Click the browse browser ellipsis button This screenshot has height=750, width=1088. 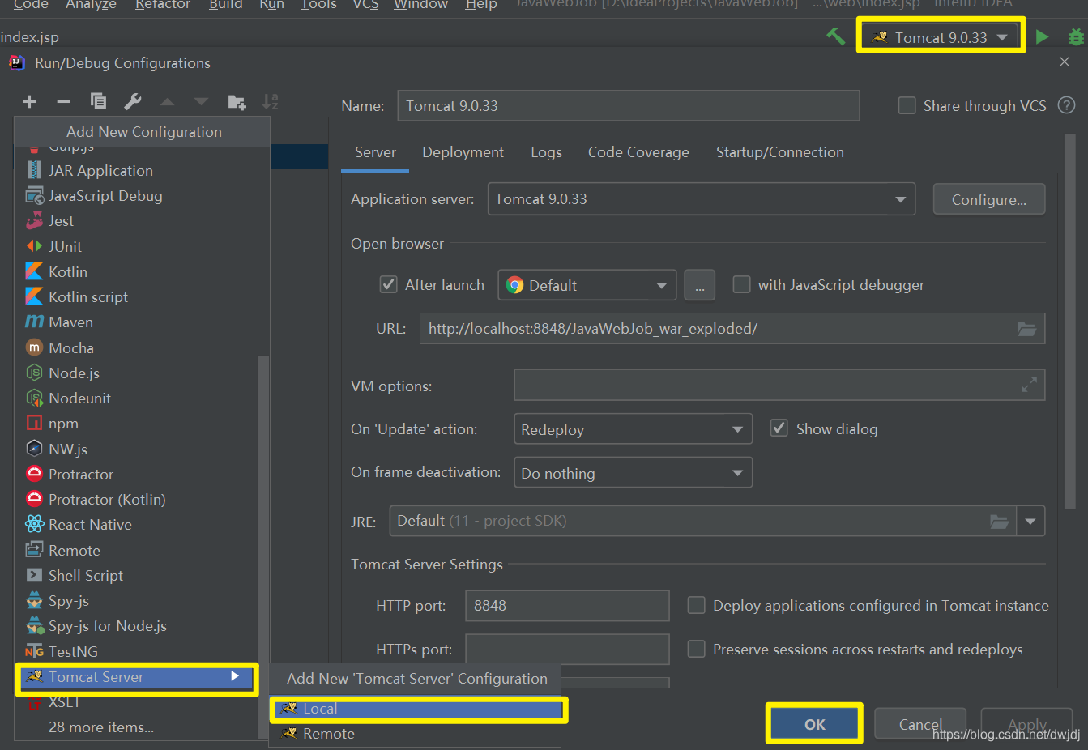[699, 285]
